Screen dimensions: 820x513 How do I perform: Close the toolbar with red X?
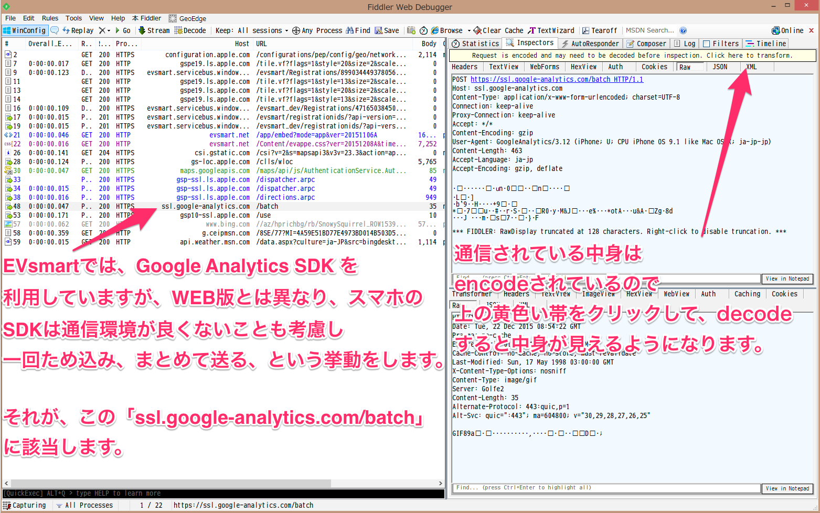(811, 30)
